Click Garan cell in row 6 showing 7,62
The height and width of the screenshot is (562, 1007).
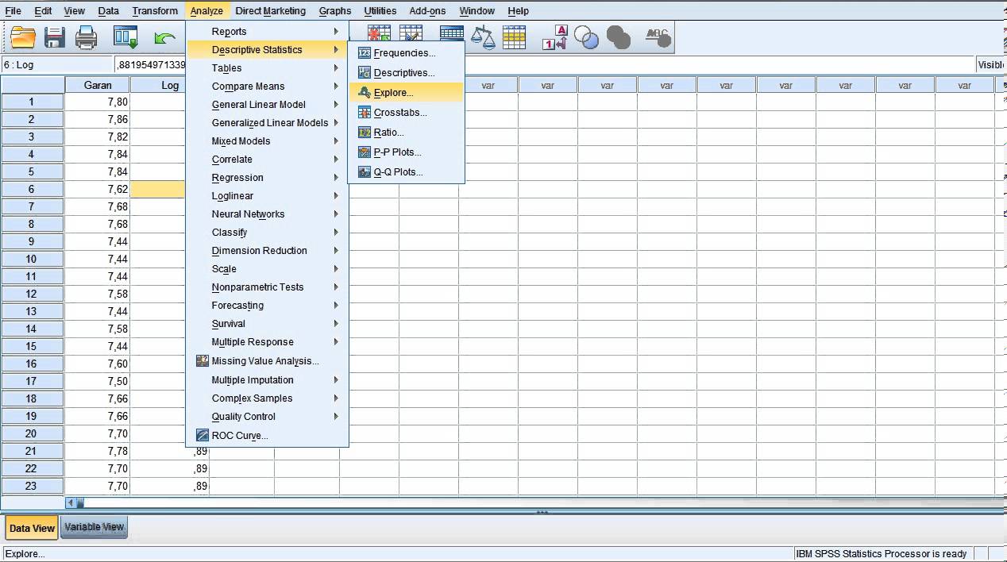pyautogui.click(x=98, y=189)
